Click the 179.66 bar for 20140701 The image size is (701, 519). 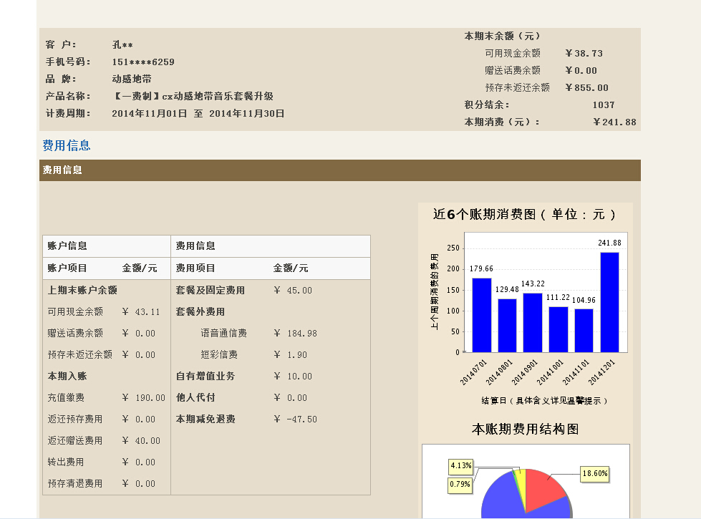coord(482,315)
